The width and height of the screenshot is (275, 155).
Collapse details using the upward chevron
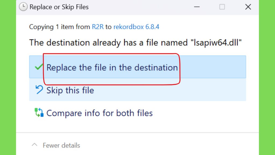pyautogui.click(x=35, y=145)
